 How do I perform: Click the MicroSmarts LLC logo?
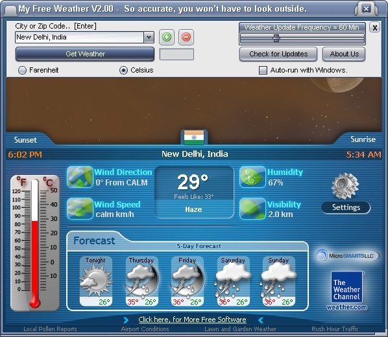[347, 255]
